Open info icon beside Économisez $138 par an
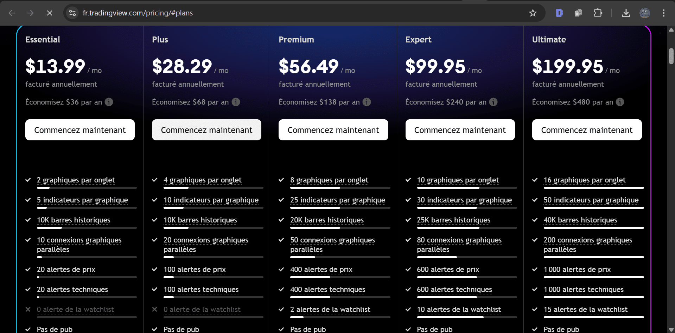 point(367,102)
